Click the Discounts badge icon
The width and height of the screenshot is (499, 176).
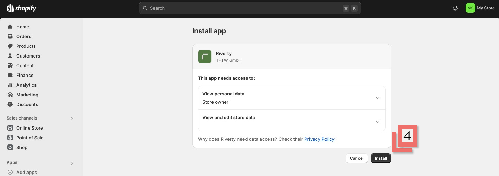(x=10, y=104)
